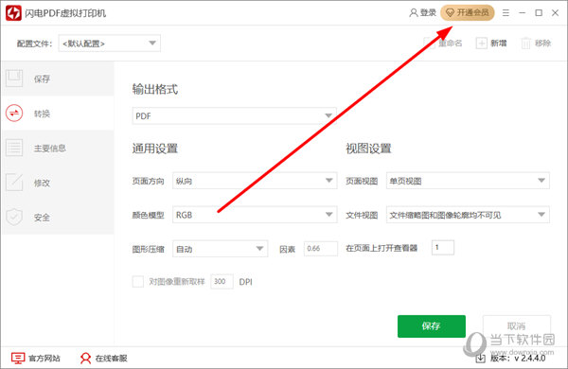Viewport: 568px width, 369px height.
Task: Expand the 图形压缩 自动 dropdown
Action: tap(221, 249)
